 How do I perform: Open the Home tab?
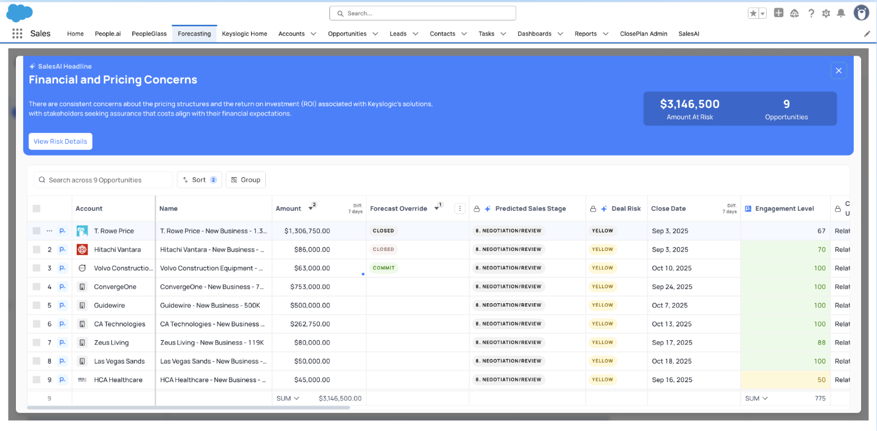[76, 34]
